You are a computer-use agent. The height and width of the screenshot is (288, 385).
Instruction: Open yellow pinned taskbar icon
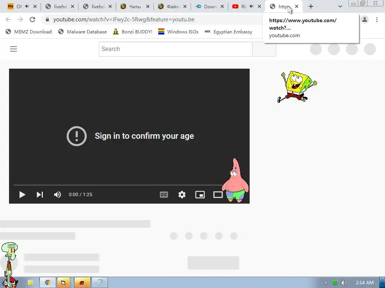30,283
